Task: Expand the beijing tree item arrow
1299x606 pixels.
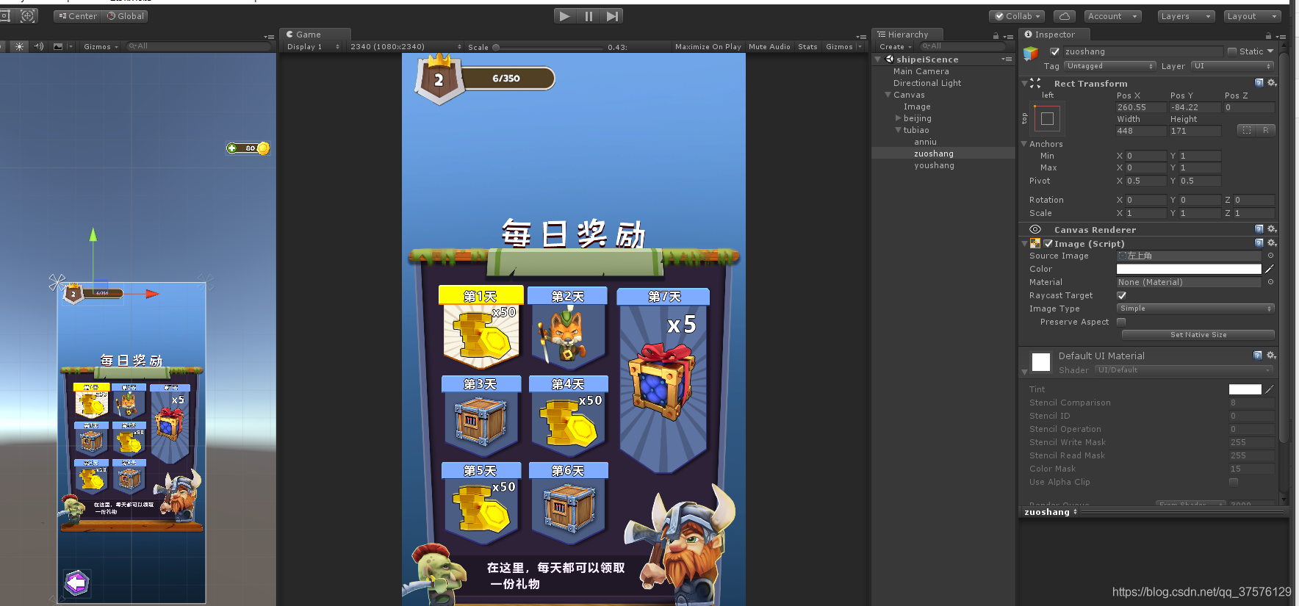Action: click(898, 118)
